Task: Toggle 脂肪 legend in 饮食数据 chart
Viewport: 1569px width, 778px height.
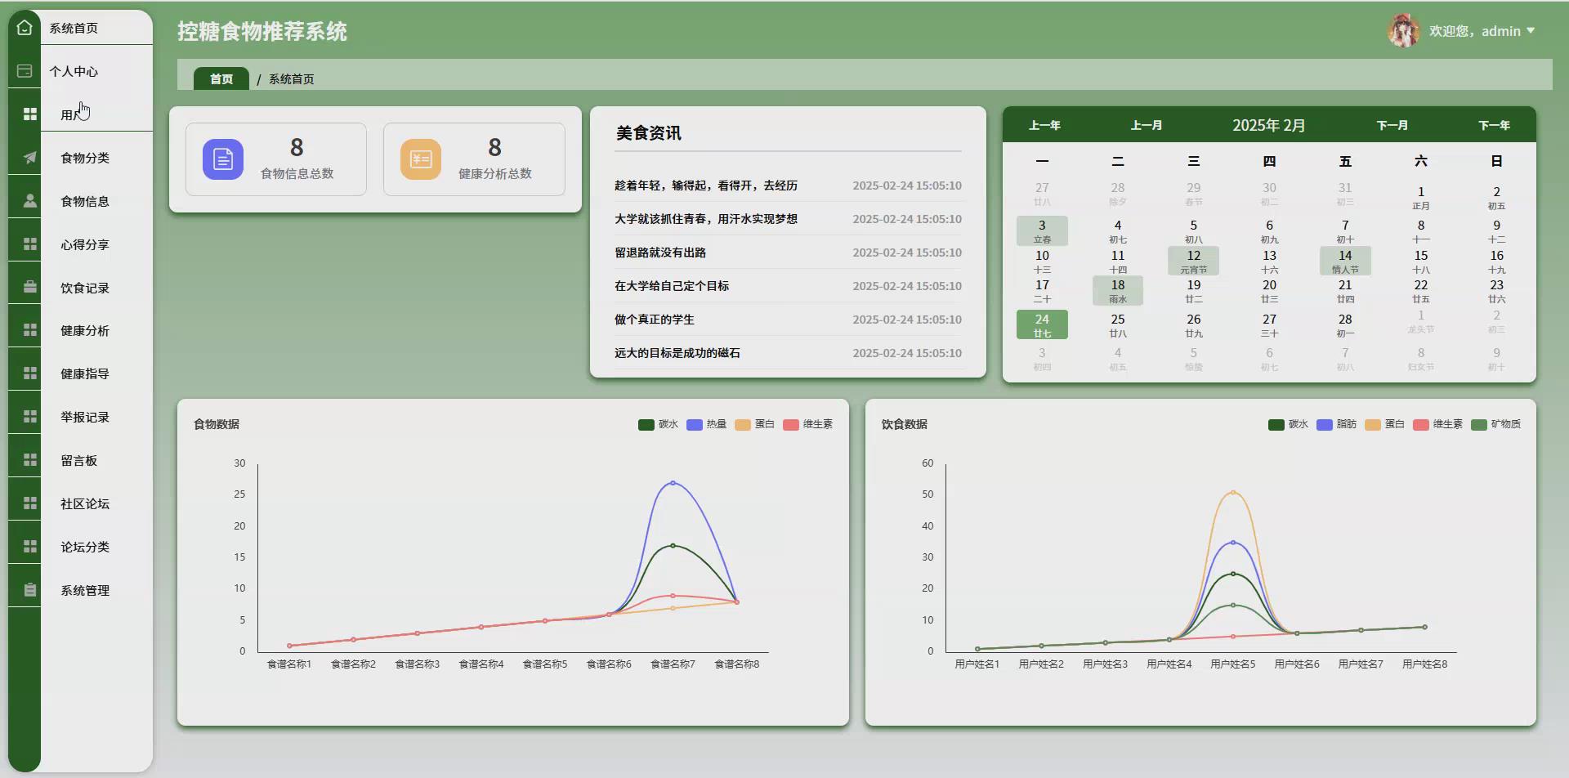Action: (x=1336, y=424)
